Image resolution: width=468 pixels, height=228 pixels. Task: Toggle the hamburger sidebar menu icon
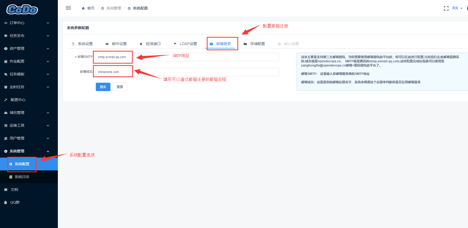pyautogui.click(x=68, y=8)
